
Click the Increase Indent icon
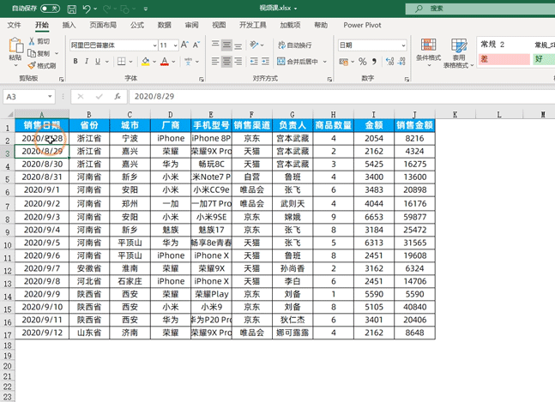click(x=265, y=62)
